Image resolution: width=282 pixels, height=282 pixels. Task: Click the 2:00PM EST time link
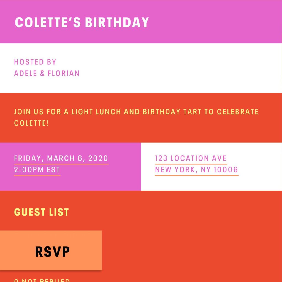pyautogui.click(x=37, y=170)
